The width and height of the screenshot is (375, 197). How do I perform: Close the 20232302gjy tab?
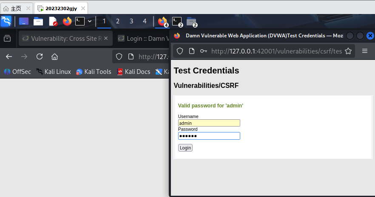(83, 8)
